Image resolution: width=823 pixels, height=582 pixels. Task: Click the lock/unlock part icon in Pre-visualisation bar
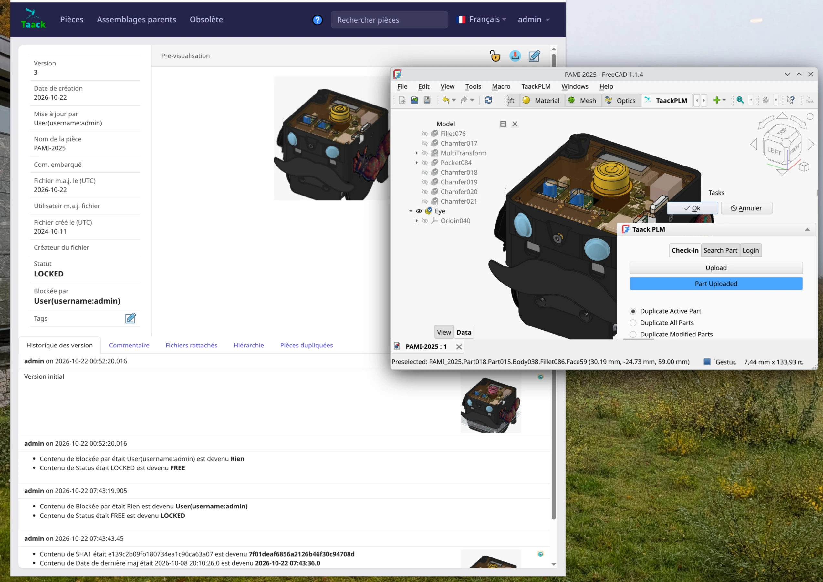[x=495, y=56]
